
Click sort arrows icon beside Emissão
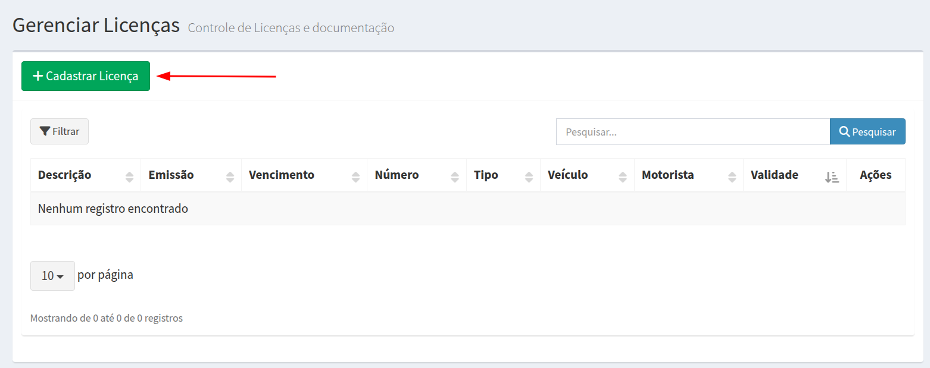(x=230, y=176)
